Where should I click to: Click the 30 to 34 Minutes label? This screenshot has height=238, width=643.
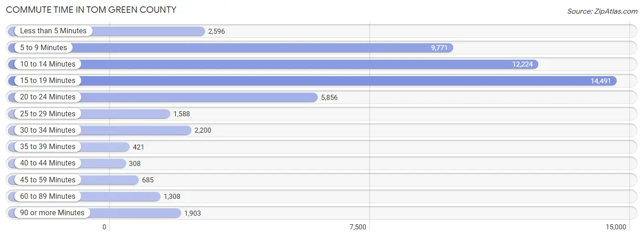(x=48, y=130)
